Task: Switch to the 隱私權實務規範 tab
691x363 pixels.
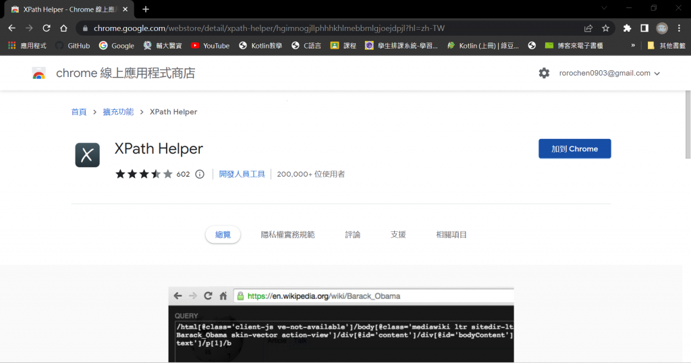Action: (x=287, y=235)
